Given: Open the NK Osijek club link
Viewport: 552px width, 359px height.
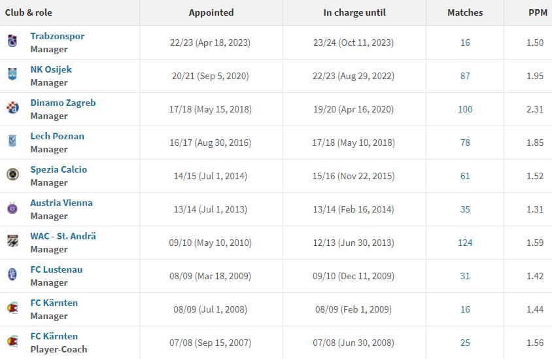Looking at the screenshot, I should click(x=51, y=69).
